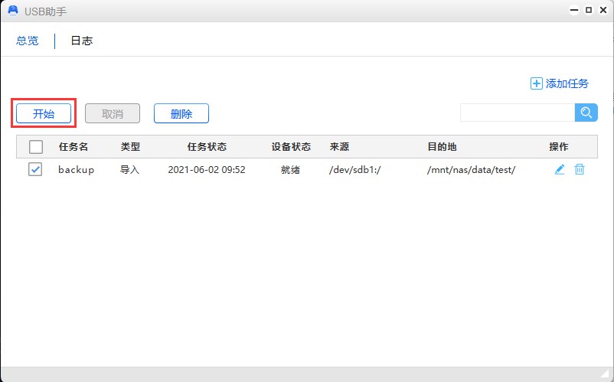
Task: Select the backup task name cell
Action: click(76, 170)
